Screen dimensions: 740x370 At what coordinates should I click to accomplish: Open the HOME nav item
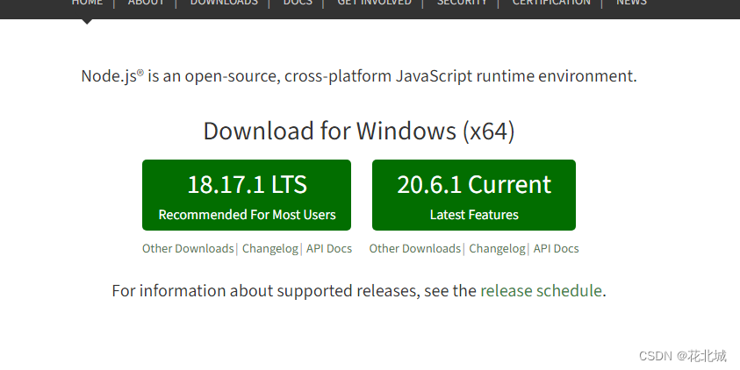click(x=87, y=3)
